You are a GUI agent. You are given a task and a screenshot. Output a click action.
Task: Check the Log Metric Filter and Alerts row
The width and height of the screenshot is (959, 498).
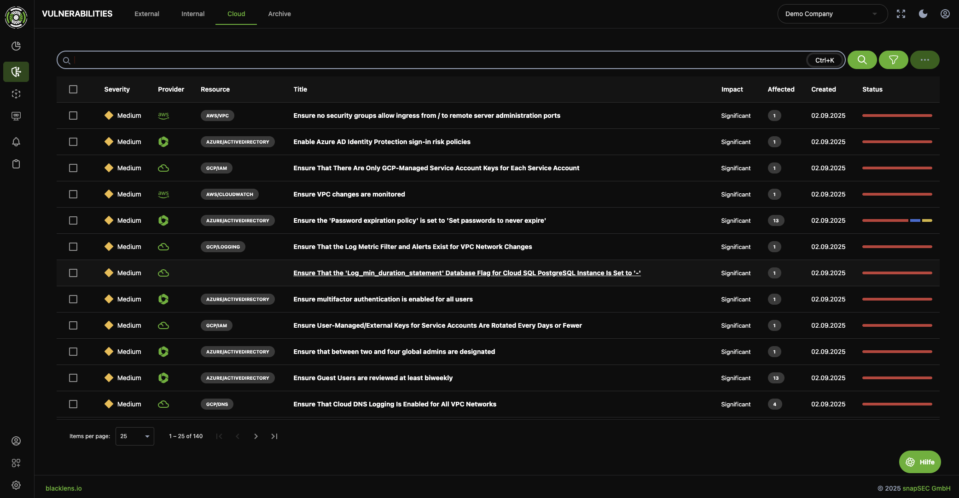click(73, 247)
